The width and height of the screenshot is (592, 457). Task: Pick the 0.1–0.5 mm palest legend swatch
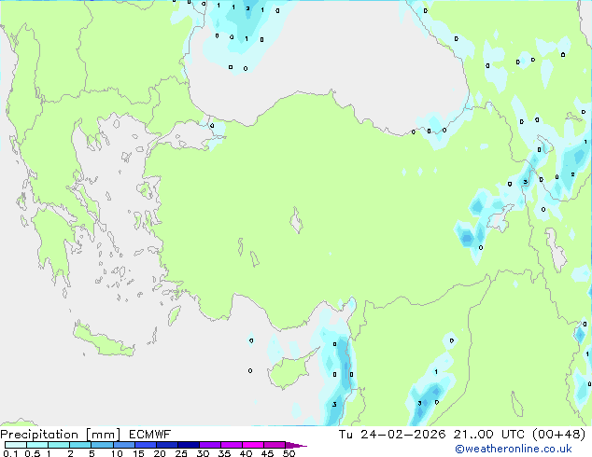click(16, 445)
